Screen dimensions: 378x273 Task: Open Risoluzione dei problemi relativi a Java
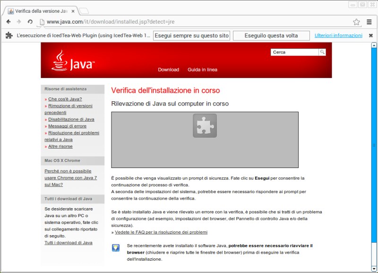pos(72,136)
